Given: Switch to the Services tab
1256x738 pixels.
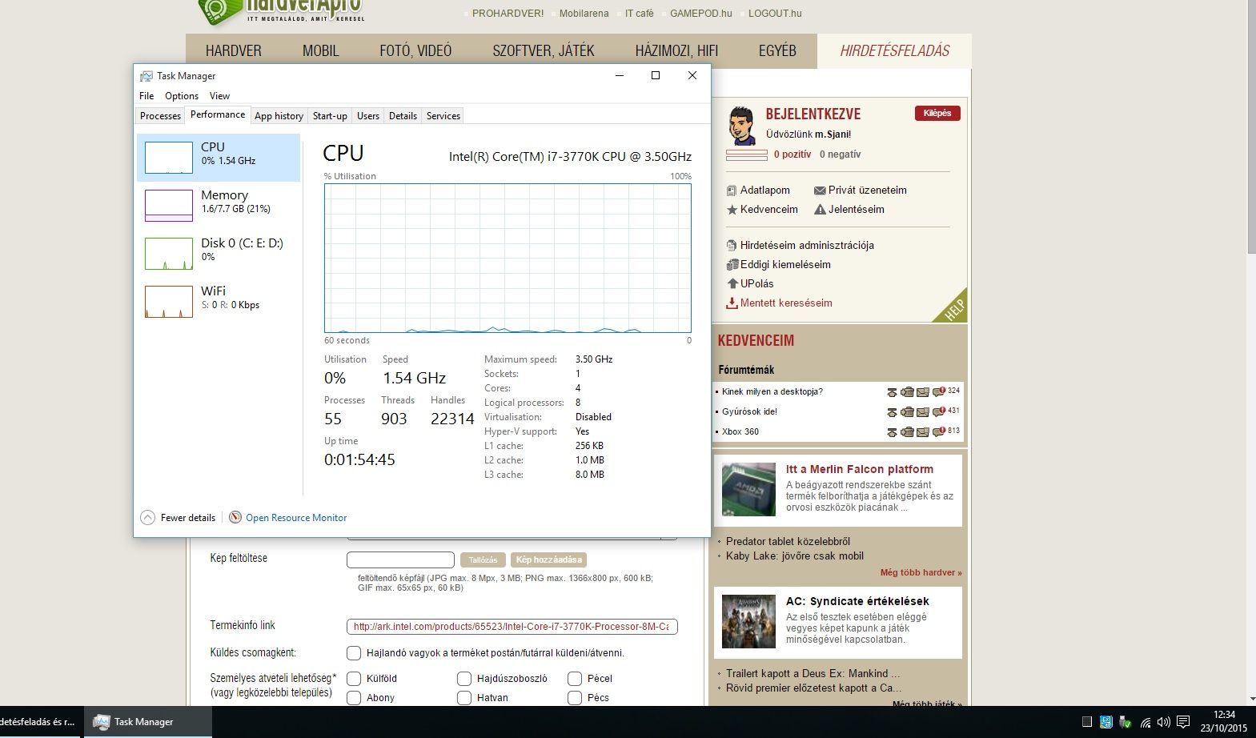Looking at the screenshot, I should coord(443,116).
